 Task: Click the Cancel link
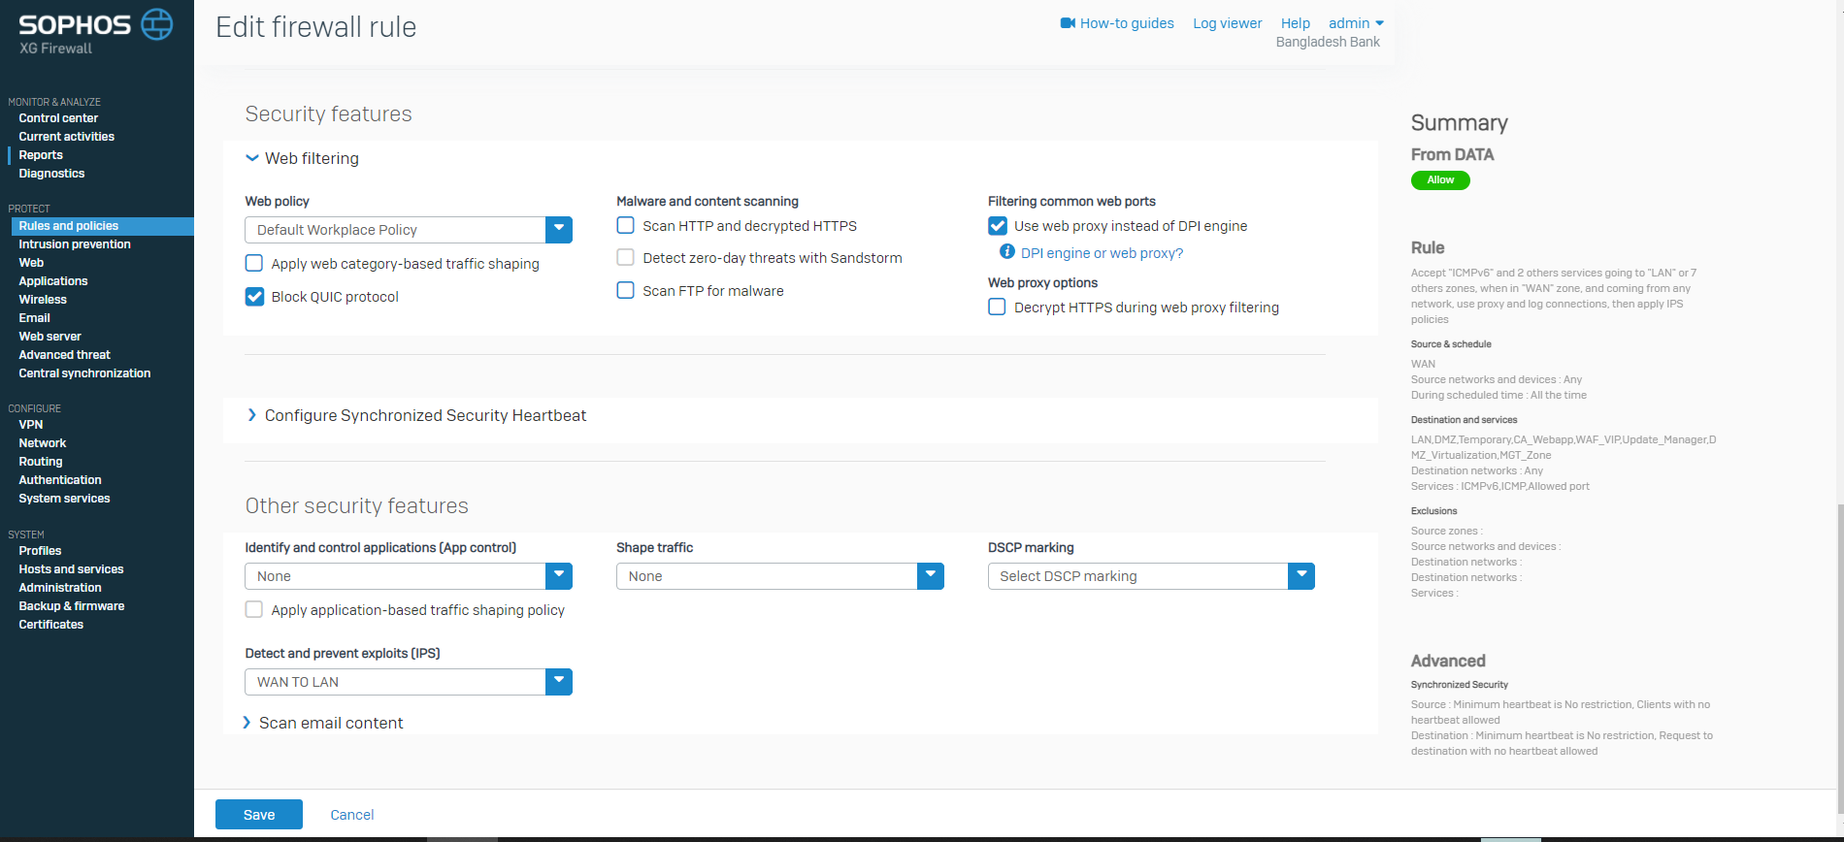(352, 815)
